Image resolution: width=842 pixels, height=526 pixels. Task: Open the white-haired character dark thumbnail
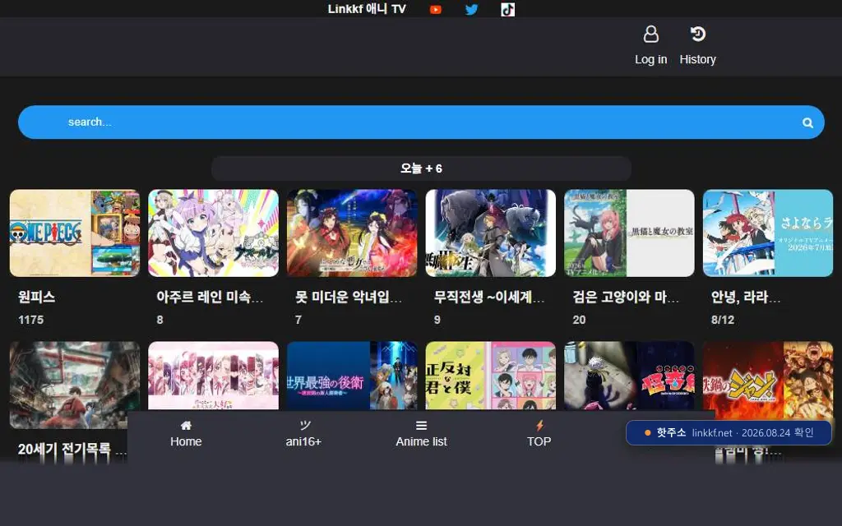tap(629, 376)
